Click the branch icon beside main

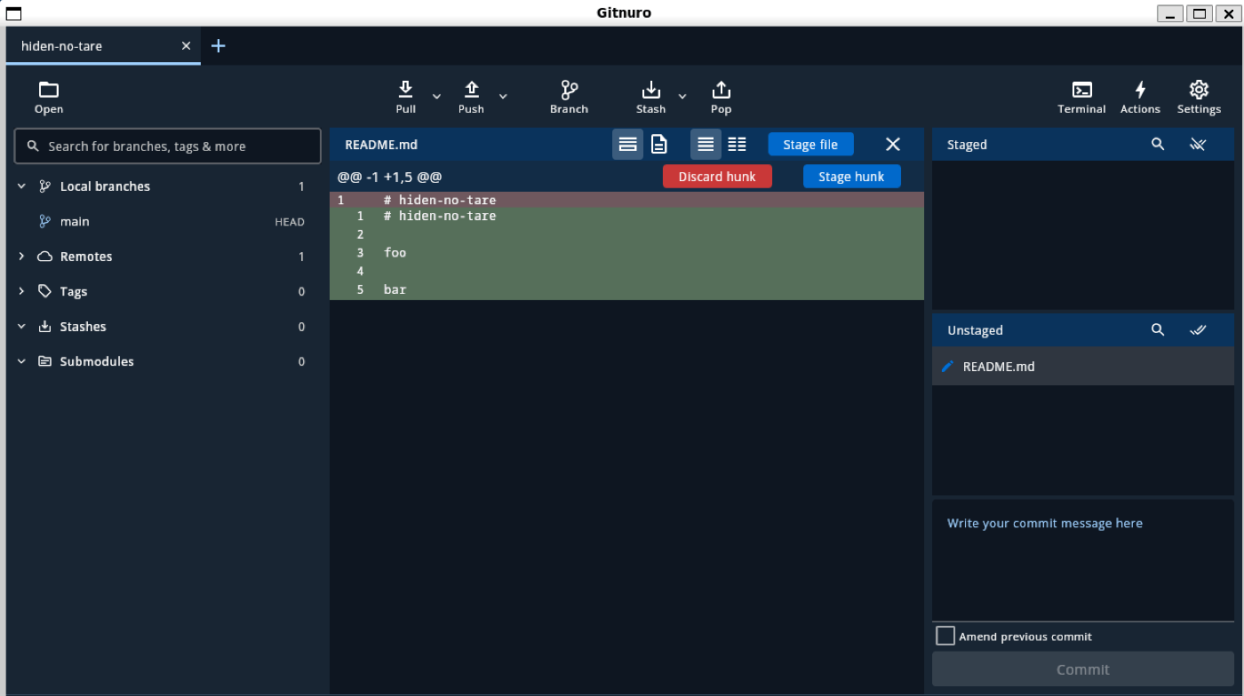tap(44, 222)
